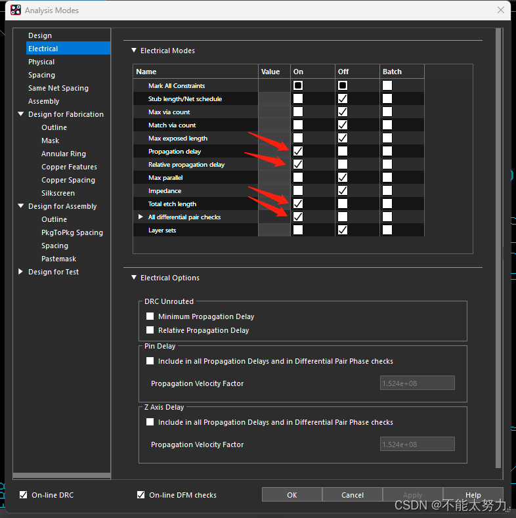Image resolution: width=516 pixels, height=518 pixels.
Task: Collapse the Electrical Modes section
Action: (x=134, y=51)
